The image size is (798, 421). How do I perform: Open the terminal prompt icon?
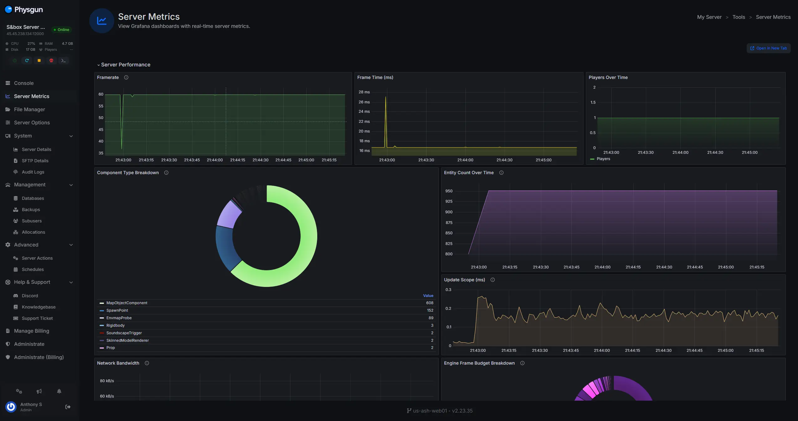point(64,60)
